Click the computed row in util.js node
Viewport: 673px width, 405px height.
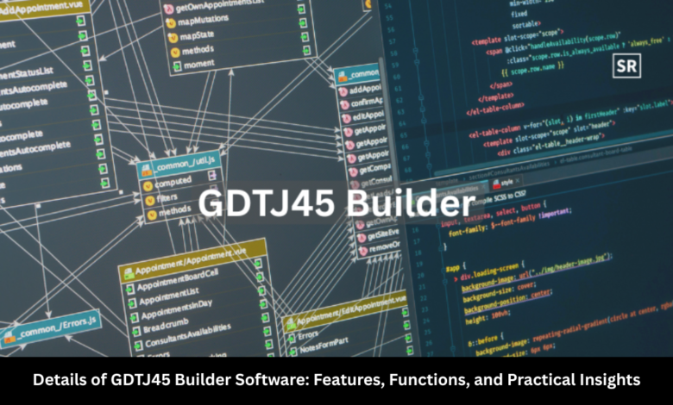[180, 182]
